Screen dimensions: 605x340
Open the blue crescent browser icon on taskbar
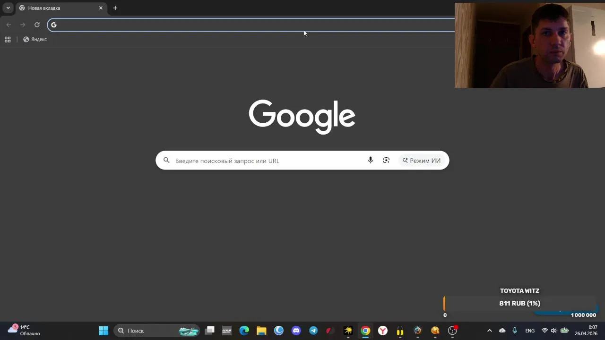pyautogui.click(x=279, y=331)
